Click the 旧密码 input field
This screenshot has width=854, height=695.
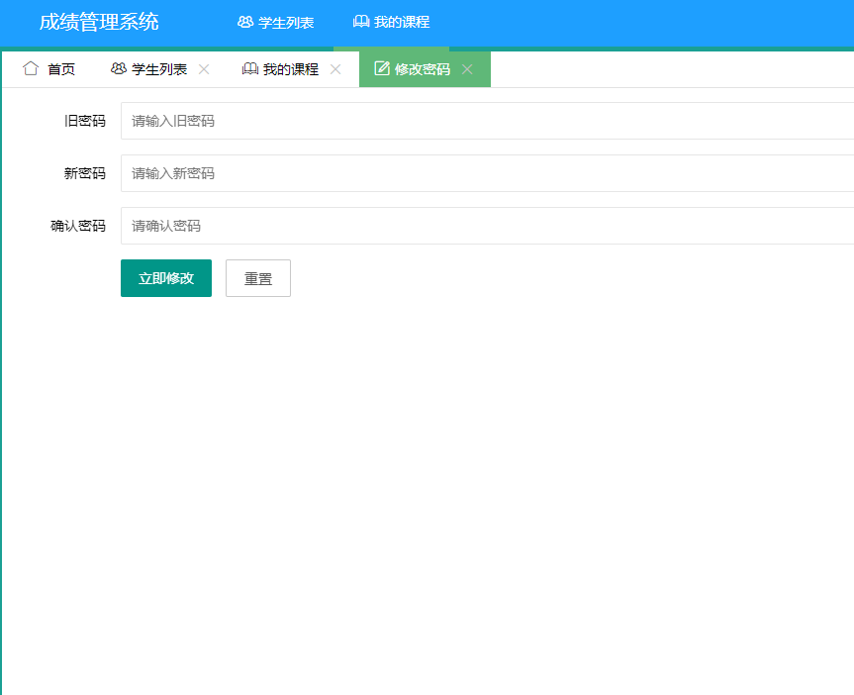297,120
